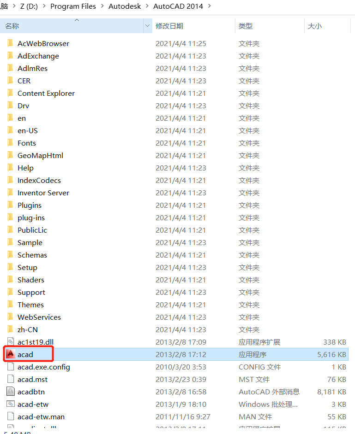
Task: Select the acad application icon
Action: click(10, 354)
